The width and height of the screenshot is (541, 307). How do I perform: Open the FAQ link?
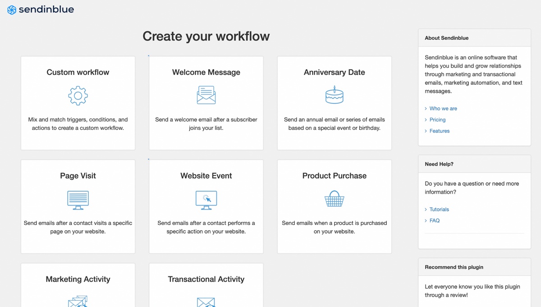(x=434, y=220)
